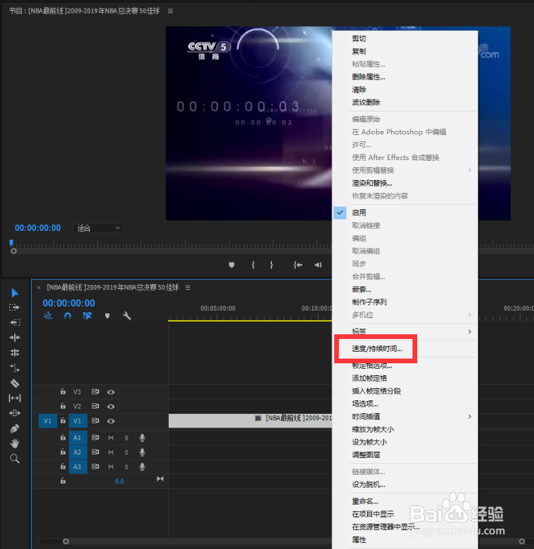Viewport: 534px width, 549px height.
Task: Add marker in timeline header
Action: point(107,316)
